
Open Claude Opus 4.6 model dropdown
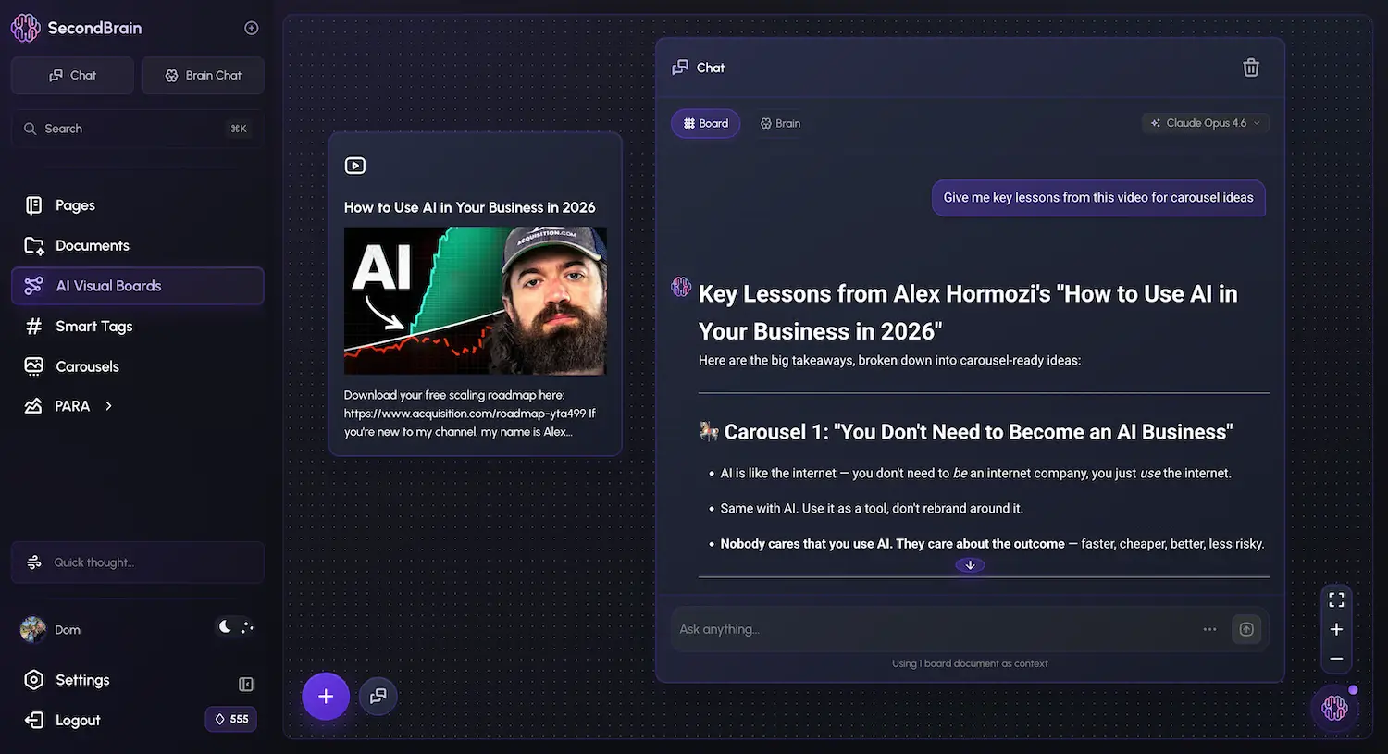pos(1205,123)
